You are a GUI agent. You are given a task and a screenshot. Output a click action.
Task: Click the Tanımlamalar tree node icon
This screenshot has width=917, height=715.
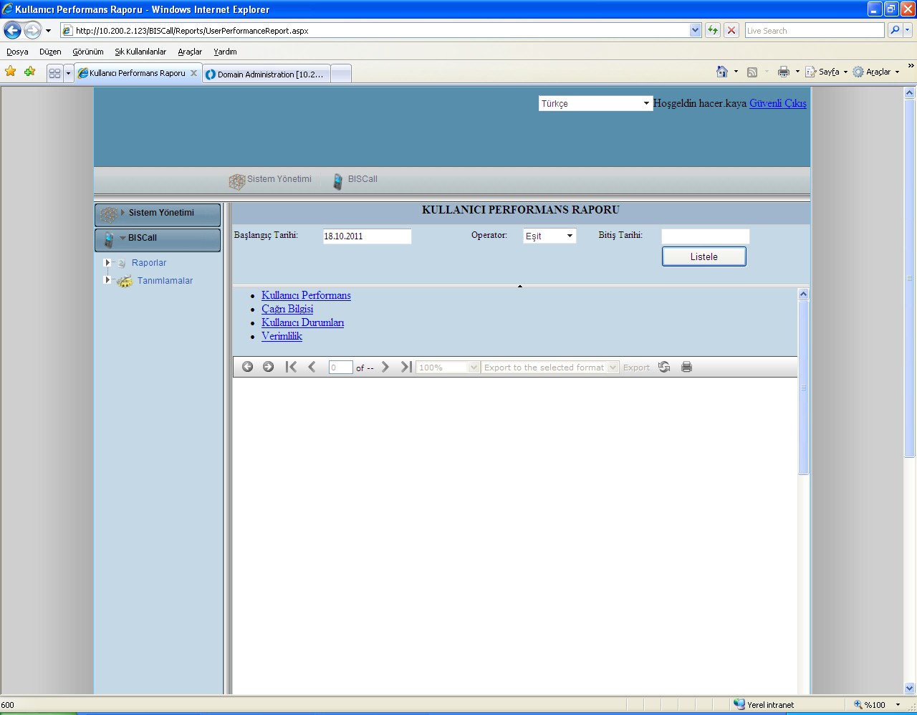[x=125, y=281]
